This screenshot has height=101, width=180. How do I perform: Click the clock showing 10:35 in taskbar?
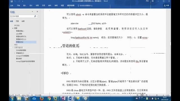click(165, 98)
